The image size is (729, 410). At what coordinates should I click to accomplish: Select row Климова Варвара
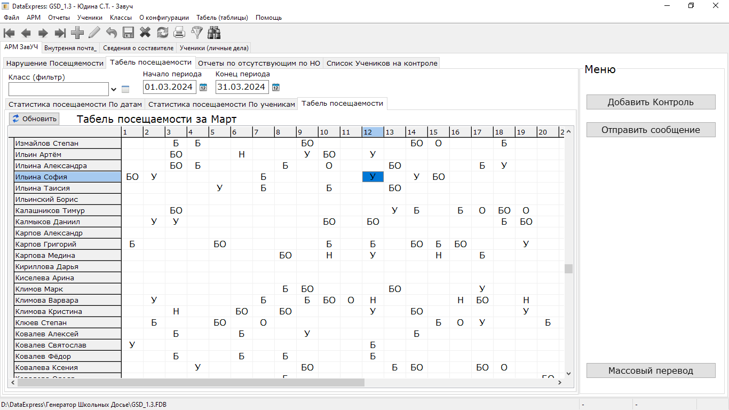pyautogui.click(x=68, y=300)
